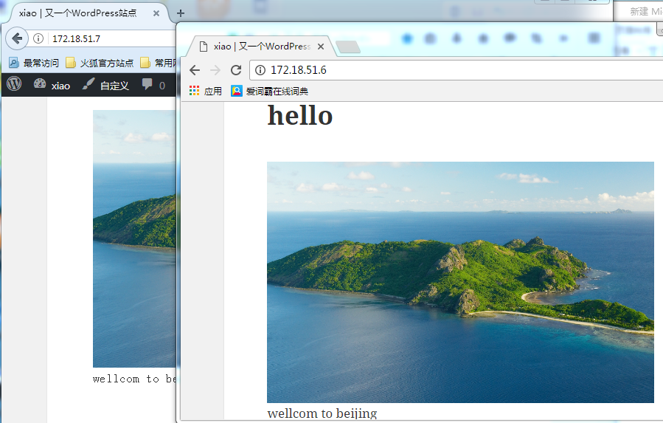The height and width of the screenshot is (423, 663).
Task: Select Firefox tab xiao 又一个WordPress站点
Action: [85, 13]
